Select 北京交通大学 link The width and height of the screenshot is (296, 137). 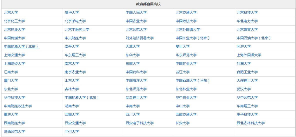coord(186,13)
